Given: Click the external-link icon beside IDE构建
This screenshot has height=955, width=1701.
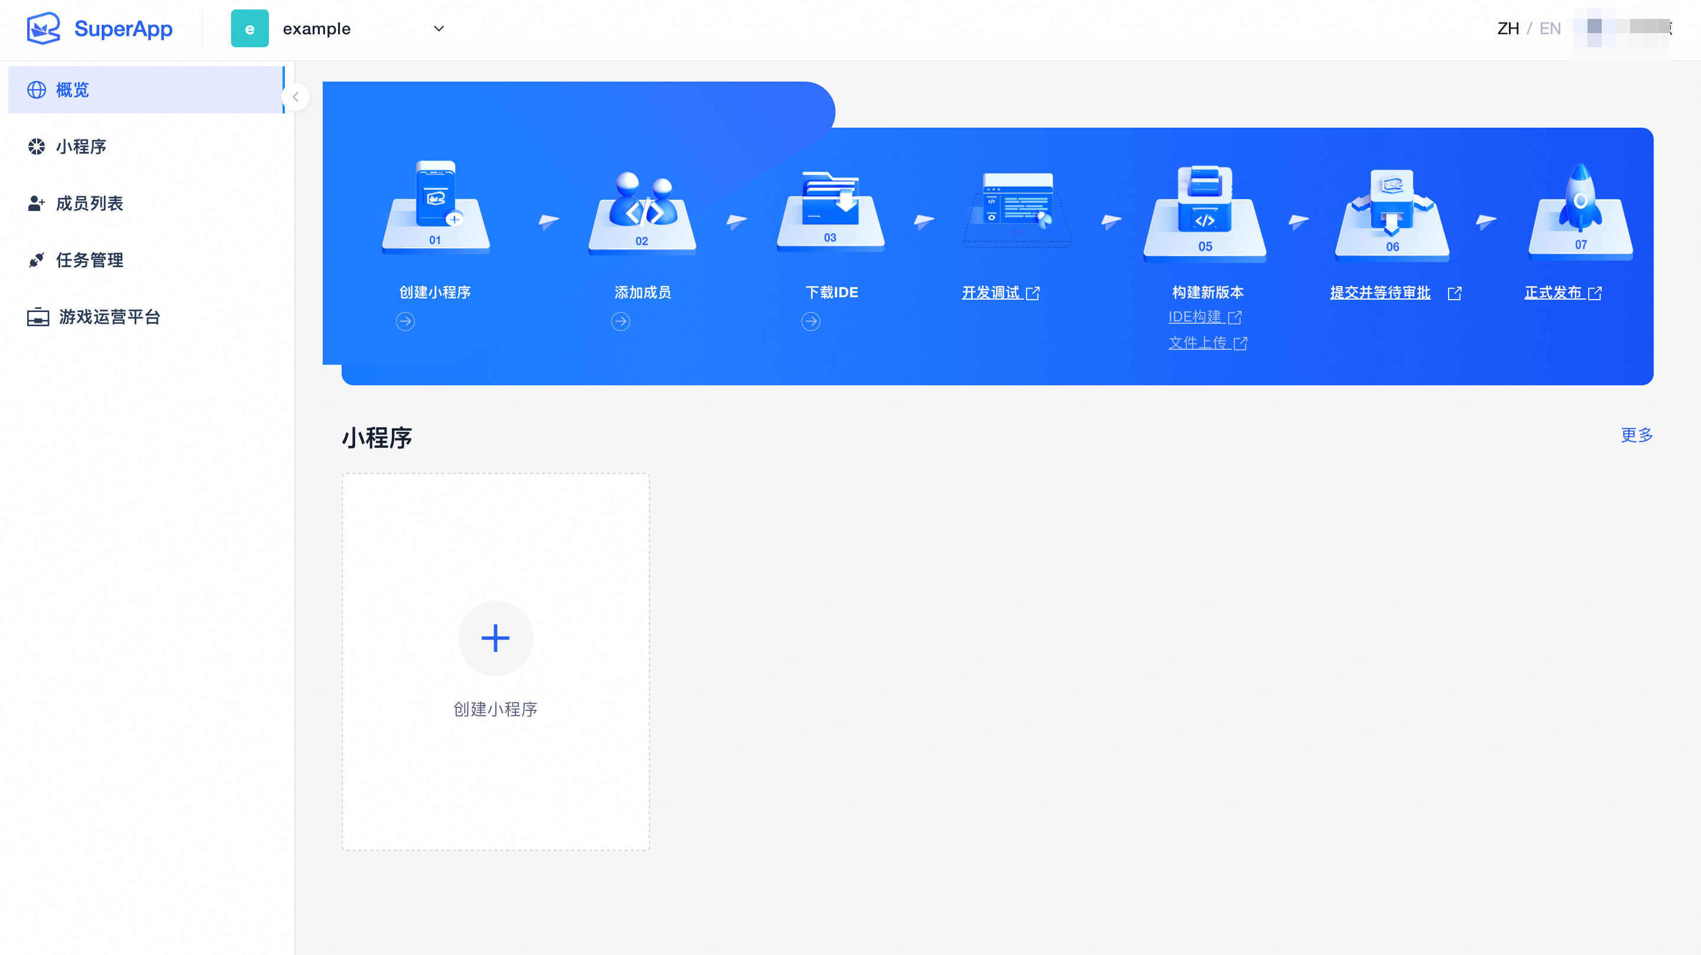Looking at the screenshot, I should click(x=1235, y=318).
